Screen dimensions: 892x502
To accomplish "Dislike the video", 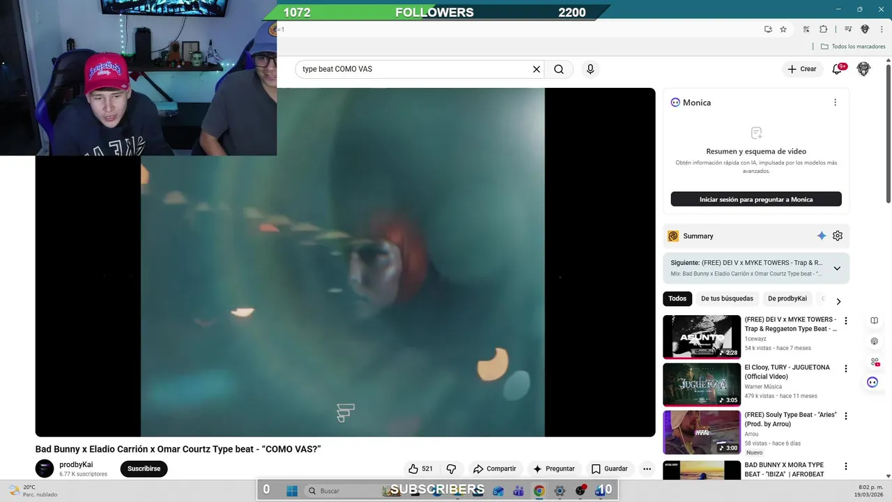I will tap(451, 469).
